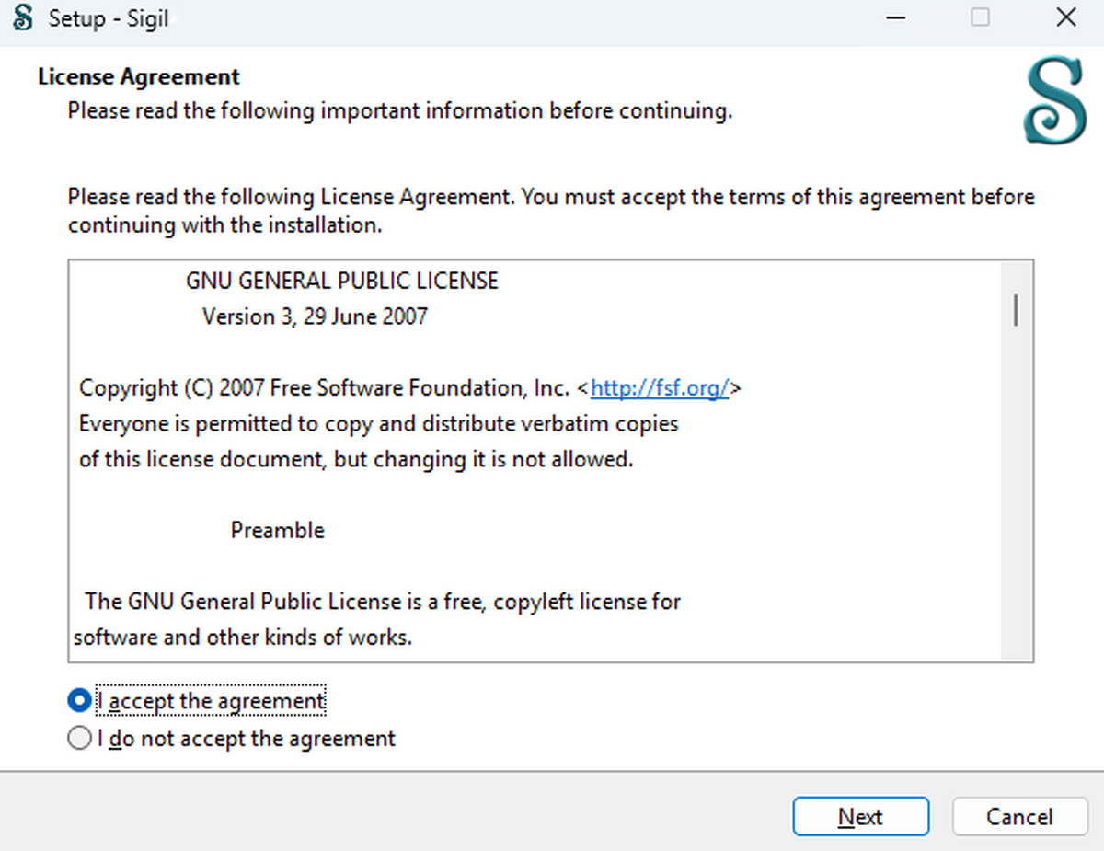Click the "Preamble" heading in the license
The image size is (1104, 851).
tap(278, 531)
